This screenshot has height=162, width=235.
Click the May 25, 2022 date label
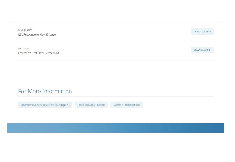tap(25, 48)
